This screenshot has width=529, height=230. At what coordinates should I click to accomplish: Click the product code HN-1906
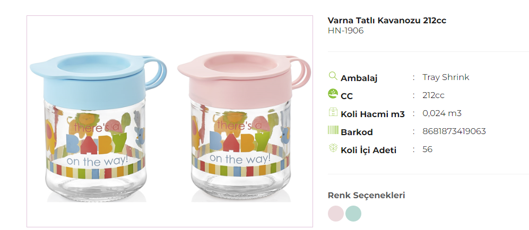point(346,31)
